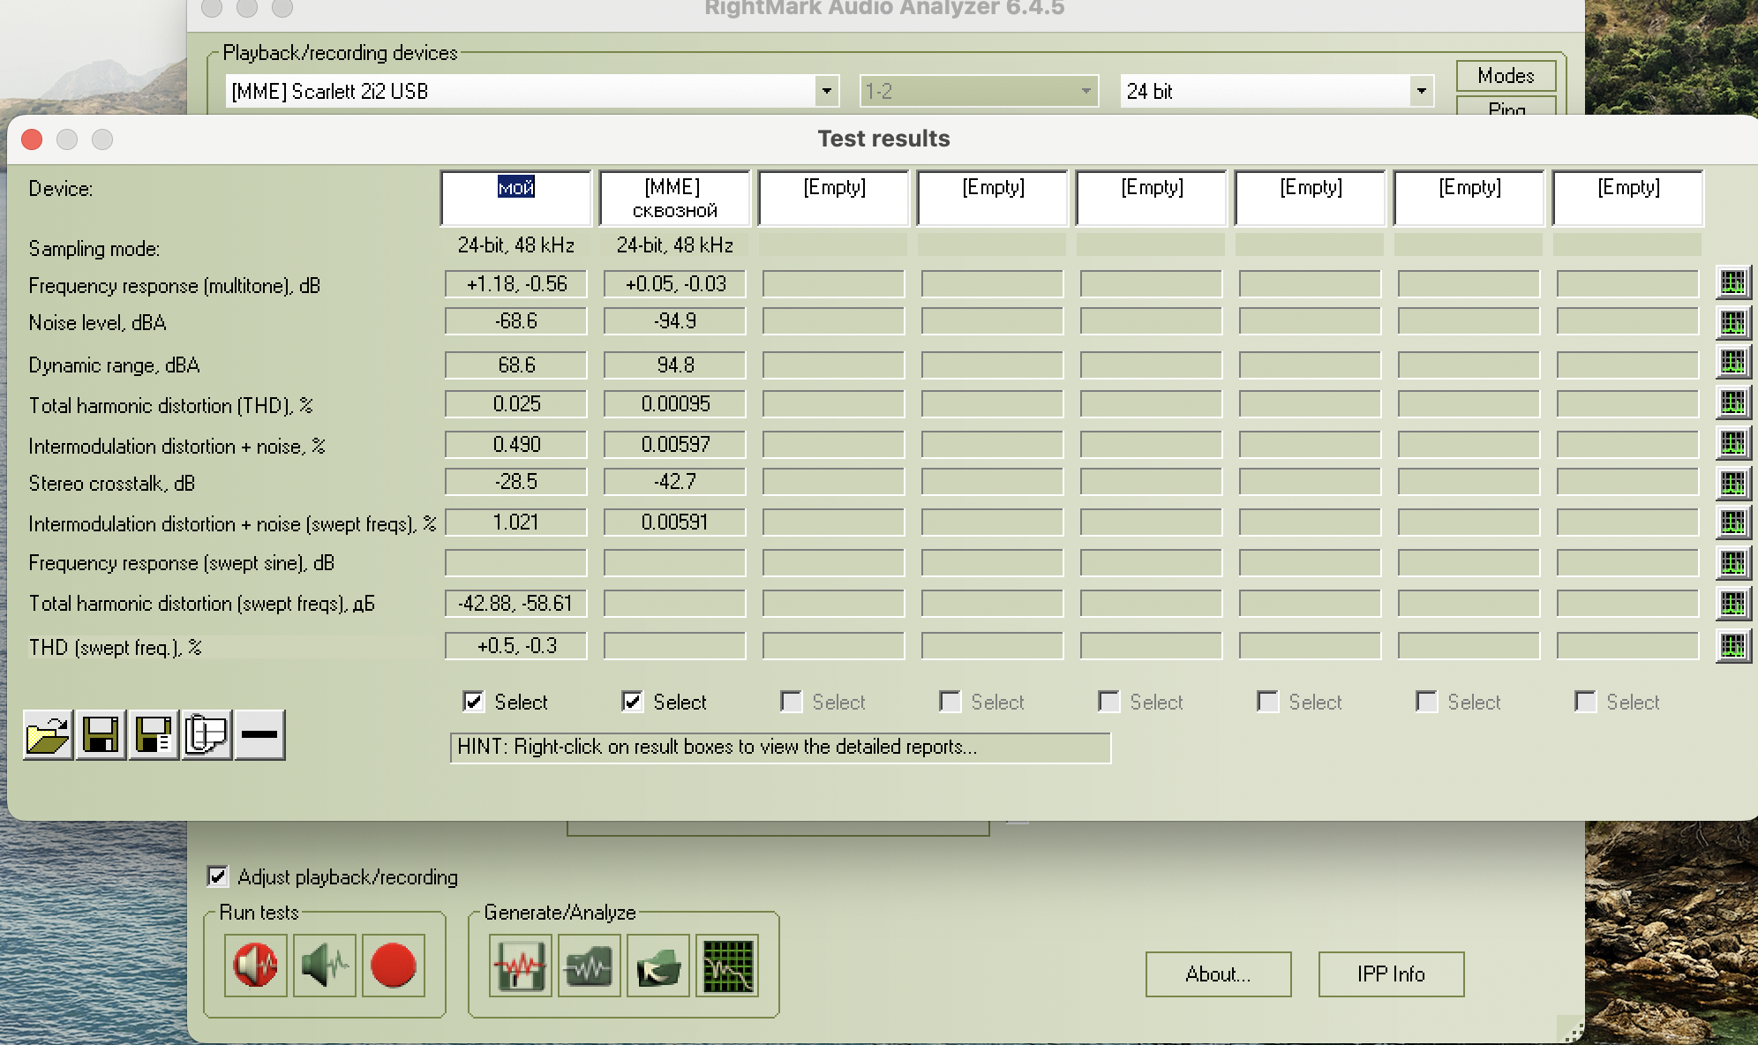Image resolution: width=1758 pixels, height=1045 pixels.
Task: Open the 24 bit depth dropdown
Action: [1421, 91]
